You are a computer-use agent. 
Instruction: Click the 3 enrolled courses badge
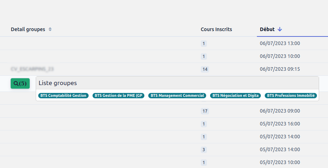[204, 150]
